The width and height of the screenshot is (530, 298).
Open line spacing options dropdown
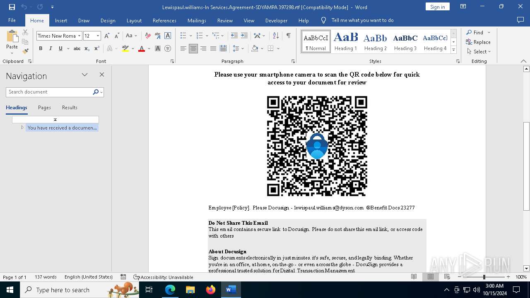(x=238, y=48)
